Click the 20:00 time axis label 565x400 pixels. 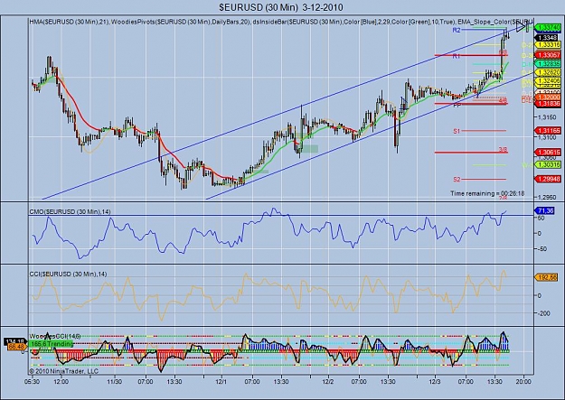coord(523,382)
